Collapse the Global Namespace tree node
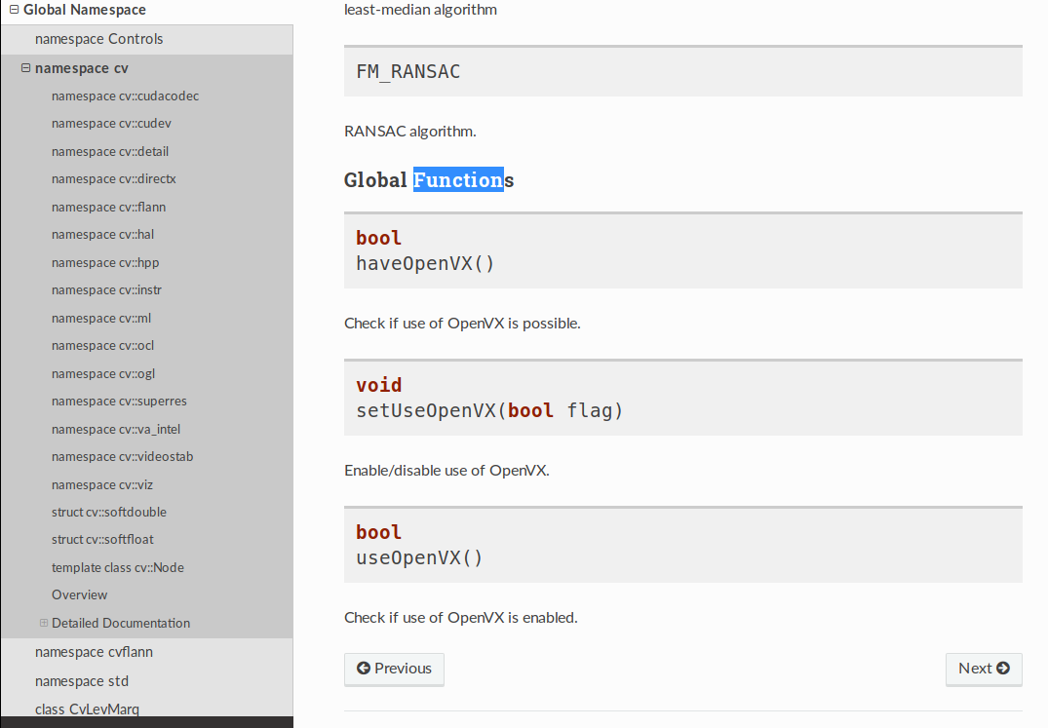The width and height of the screenshot is (1048, 728). (x=14, y=11)
